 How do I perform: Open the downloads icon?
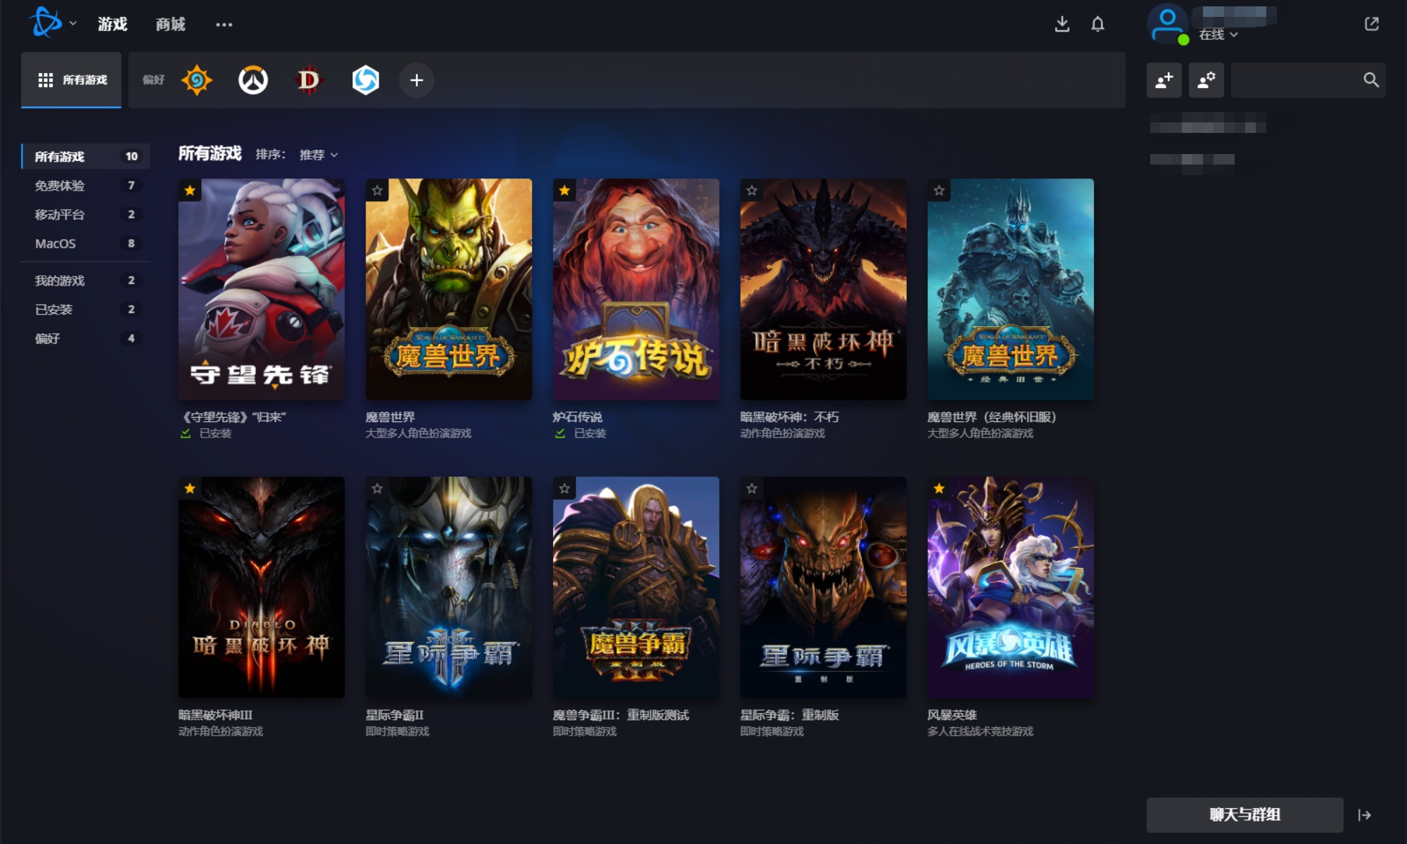click(x=1062, y=25)
